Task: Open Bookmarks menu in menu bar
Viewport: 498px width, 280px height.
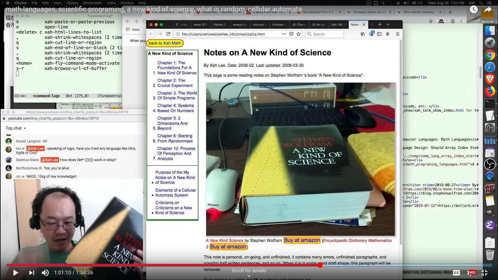Action: point(92,3)
